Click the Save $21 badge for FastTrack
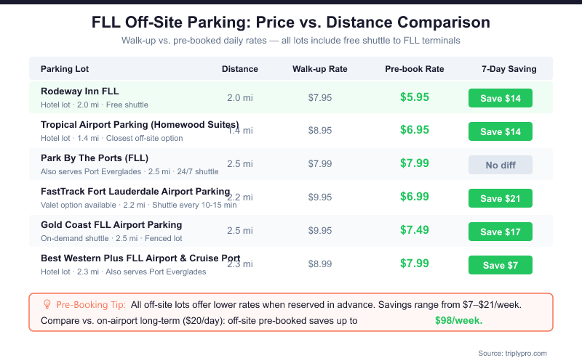 tap(501, 198)
